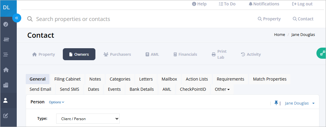Click the Log out link
Viewport: 326px width, 127px height.
point(302,4)
